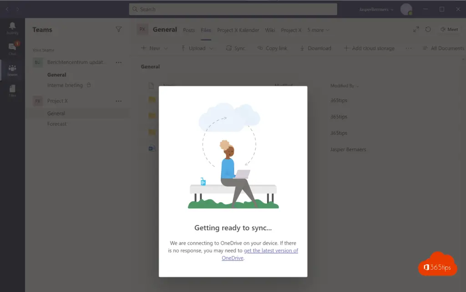466x292 pixels.
Task: Open the Activity bell icon
Action: 12,28
